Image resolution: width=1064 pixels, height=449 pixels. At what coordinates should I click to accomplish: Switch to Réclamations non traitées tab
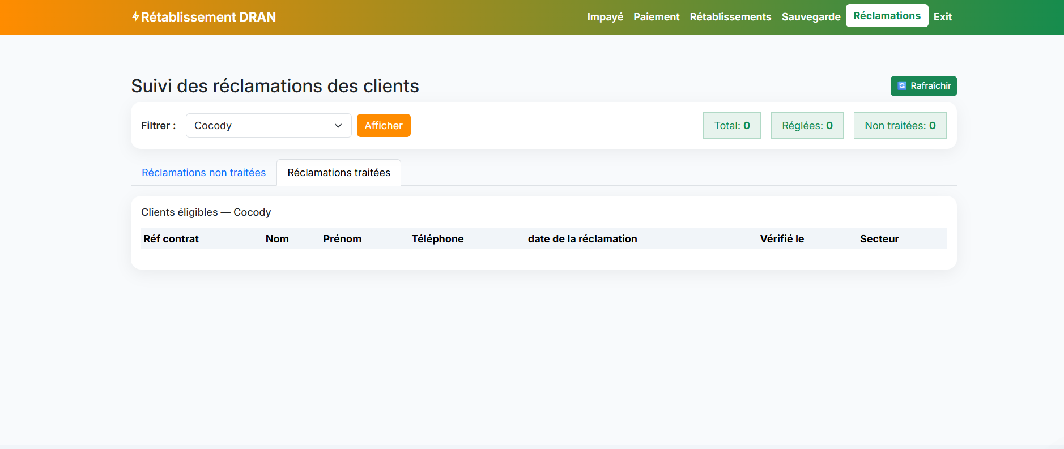click(x=203, y=173)
